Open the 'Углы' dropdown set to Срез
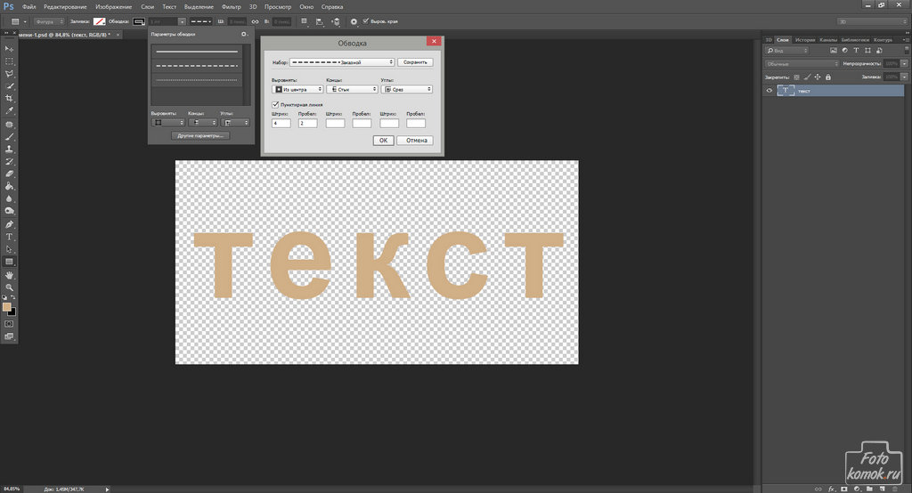 tap(406, 89)
